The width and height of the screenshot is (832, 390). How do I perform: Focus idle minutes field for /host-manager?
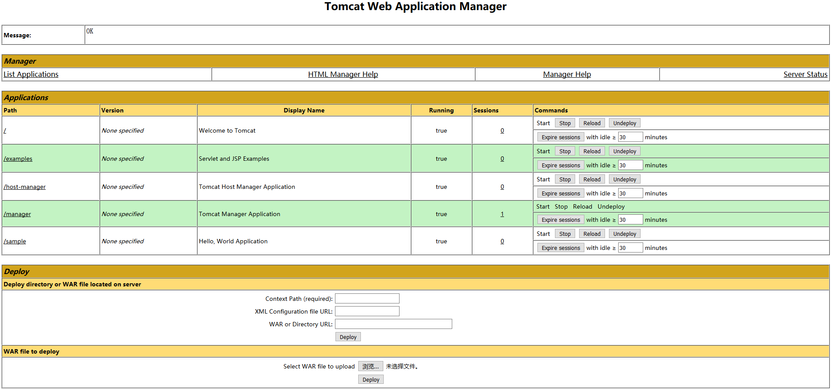pyautogui.click(x=630, y=193)
